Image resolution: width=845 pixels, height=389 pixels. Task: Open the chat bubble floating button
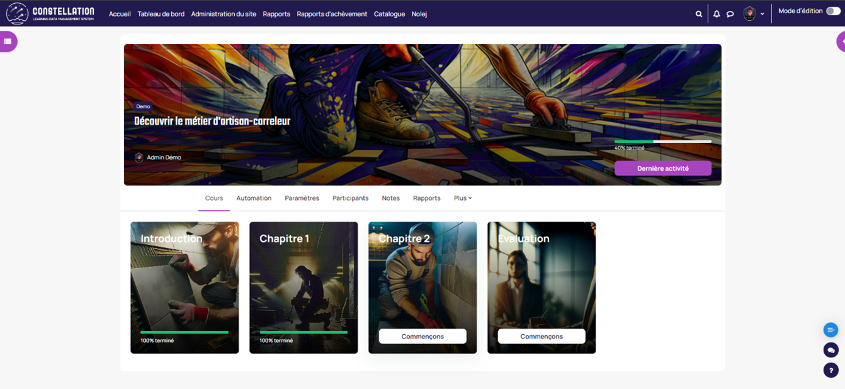click(x=830, y=350)
